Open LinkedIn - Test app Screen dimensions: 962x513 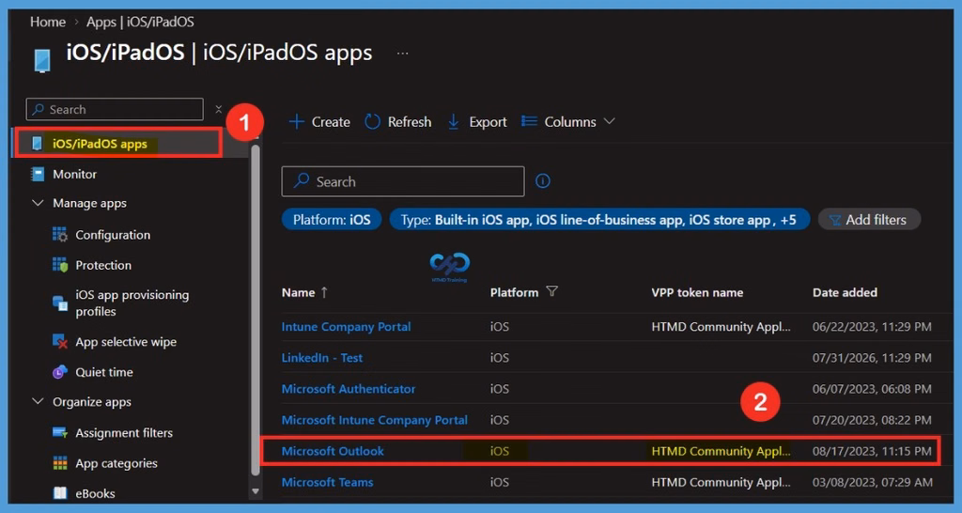pos(322,358)
